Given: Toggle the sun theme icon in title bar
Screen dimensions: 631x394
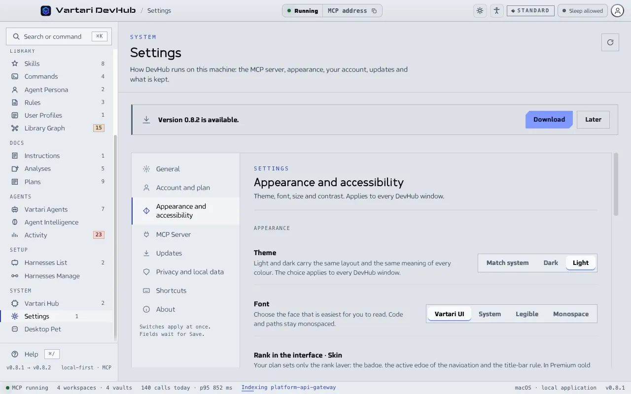Looking at the screenshot, I should click(480, 10).
